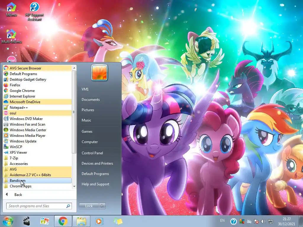This screenshot has height=227, width=303.
Task: Open Help and Support
Action: click(x=95, y=184)
